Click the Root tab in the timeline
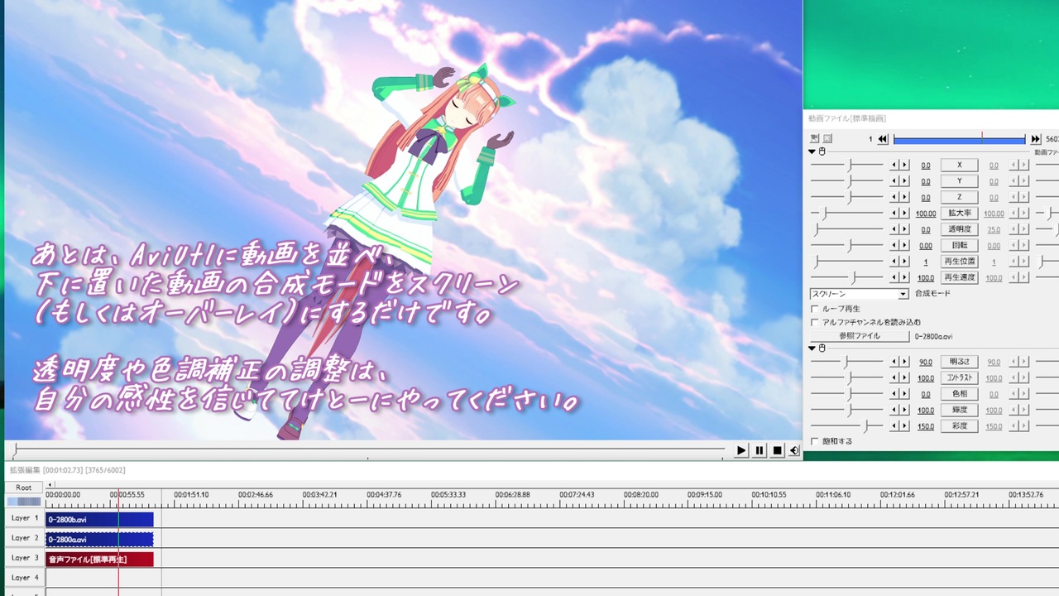The image size is (1059, 596). (x=23, y=488)
